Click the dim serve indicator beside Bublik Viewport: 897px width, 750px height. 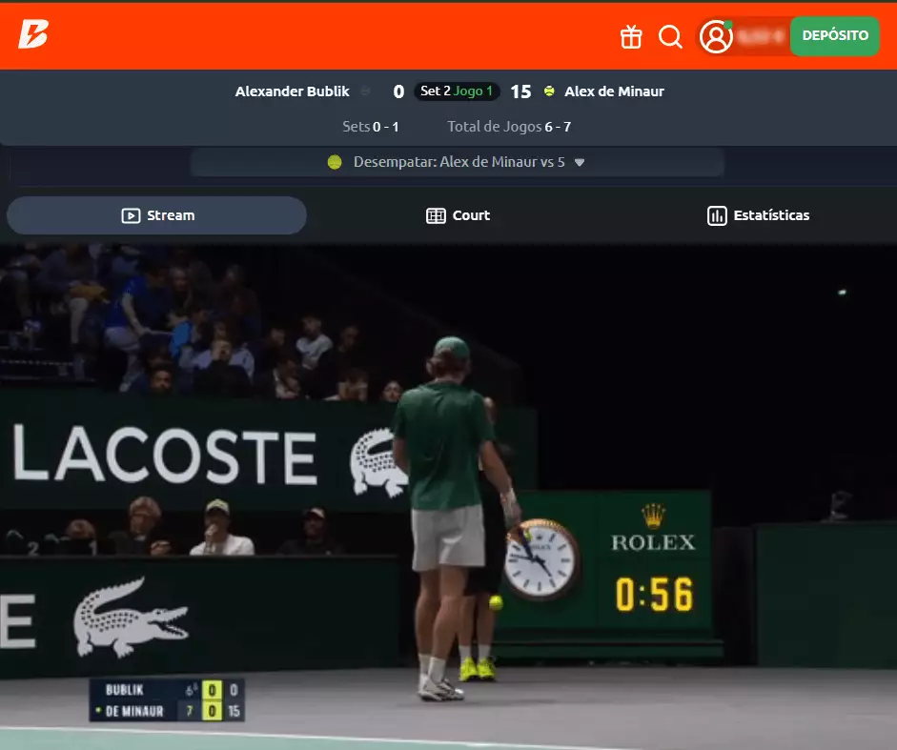click(x=365, y=91)
